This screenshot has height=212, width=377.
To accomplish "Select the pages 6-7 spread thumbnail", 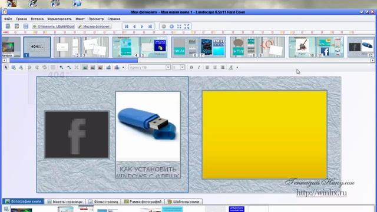I will tap(199, 47).
